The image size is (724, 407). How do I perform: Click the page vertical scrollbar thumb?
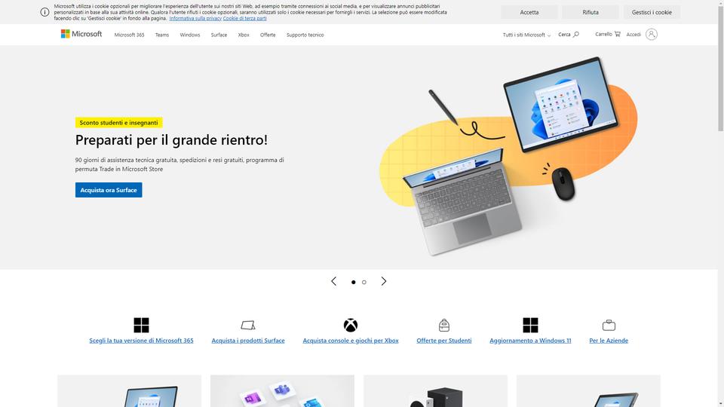720,69
